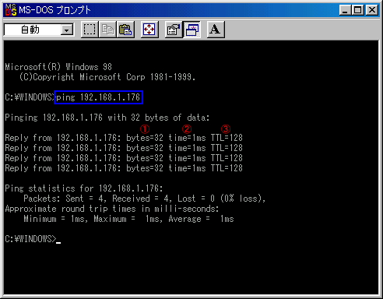Click 'Approximate round trip times in milli-seconds:' line

pyautogui.click(x=112, y=209)
